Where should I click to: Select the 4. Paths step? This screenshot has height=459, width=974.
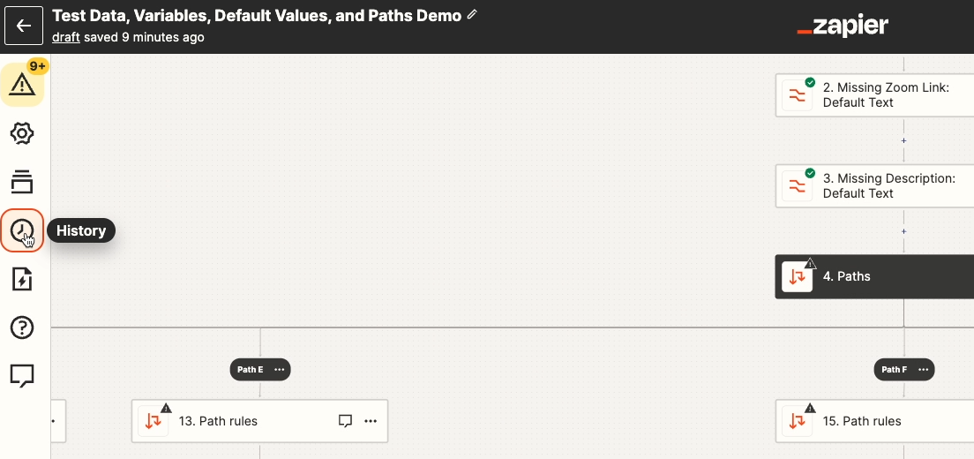pyautogui.click(x=875, y=276)
